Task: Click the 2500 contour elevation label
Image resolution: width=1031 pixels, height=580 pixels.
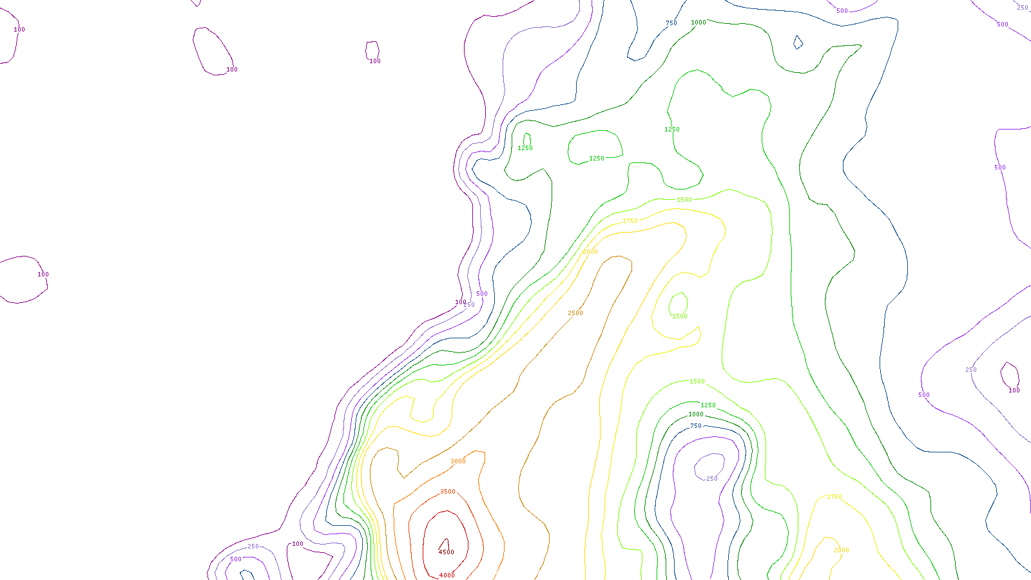Action: [575, 313]
